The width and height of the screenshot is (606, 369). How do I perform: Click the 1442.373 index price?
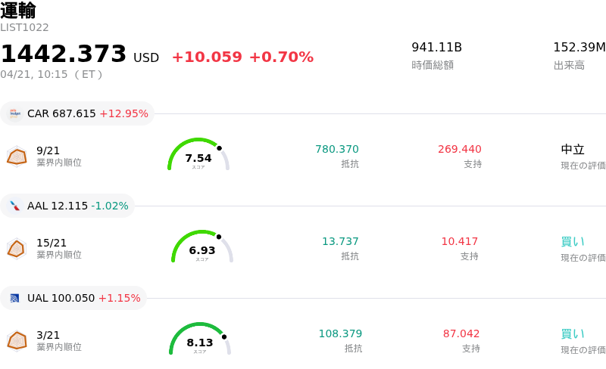pos(64,54)
